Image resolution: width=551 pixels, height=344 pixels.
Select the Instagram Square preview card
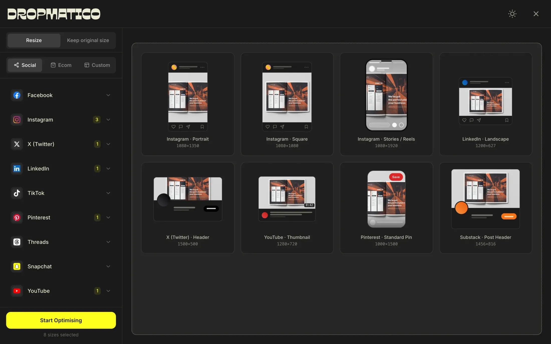pyautogui.click(x=287, y=104)
